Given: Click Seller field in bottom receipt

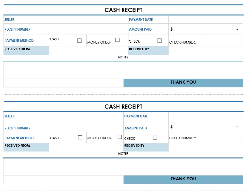Looking at the screenshot, I should click(86, 116).
